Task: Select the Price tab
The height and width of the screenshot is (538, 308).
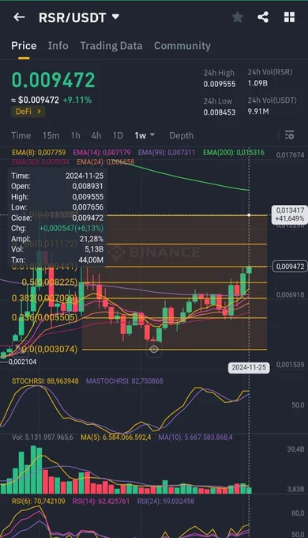Action: pos(24,46)
